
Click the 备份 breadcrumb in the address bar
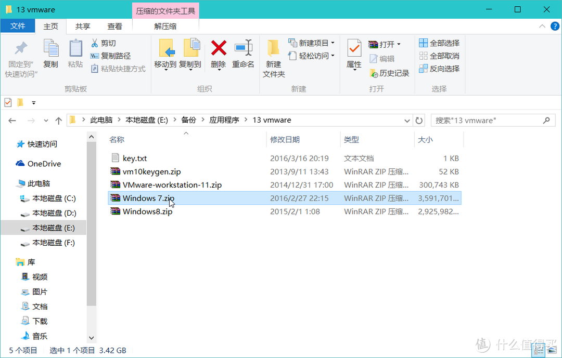(x=188, y=121)
